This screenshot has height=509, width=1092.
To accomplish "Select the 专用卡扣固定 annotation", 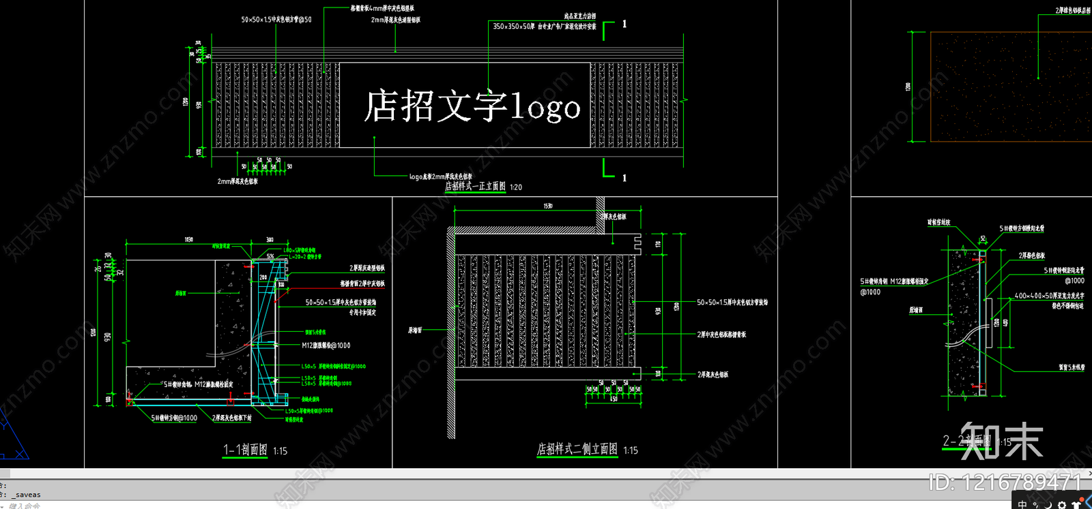I will pyautogui.click(x=362, y=312).
